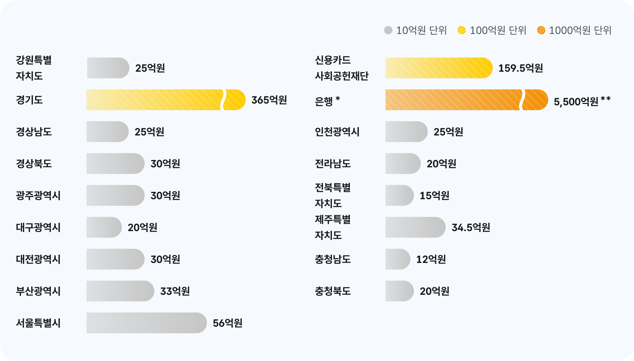
Task: Click the 5,500억원 value text
Action: pos(576,102)
